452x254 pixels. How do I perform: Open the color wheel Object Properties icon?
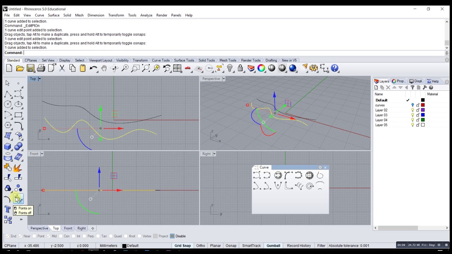click(x=261, y=68)
